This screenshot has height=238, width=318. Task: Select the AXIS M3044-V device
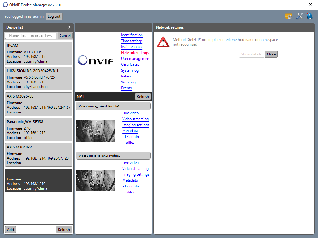[38, 155]
